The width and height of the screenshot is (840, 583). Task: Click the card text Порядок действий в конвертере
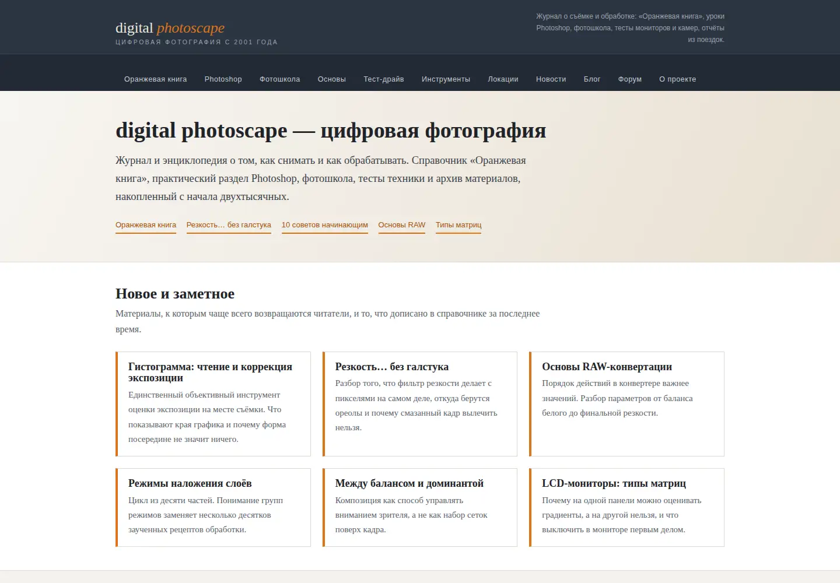pos(617,398)
